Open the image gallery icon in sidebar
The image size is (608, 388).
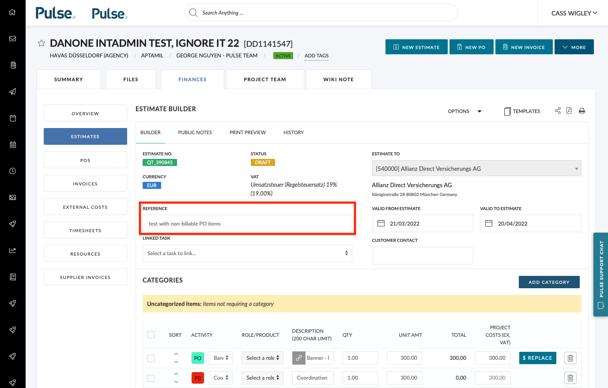click(13, 197)
